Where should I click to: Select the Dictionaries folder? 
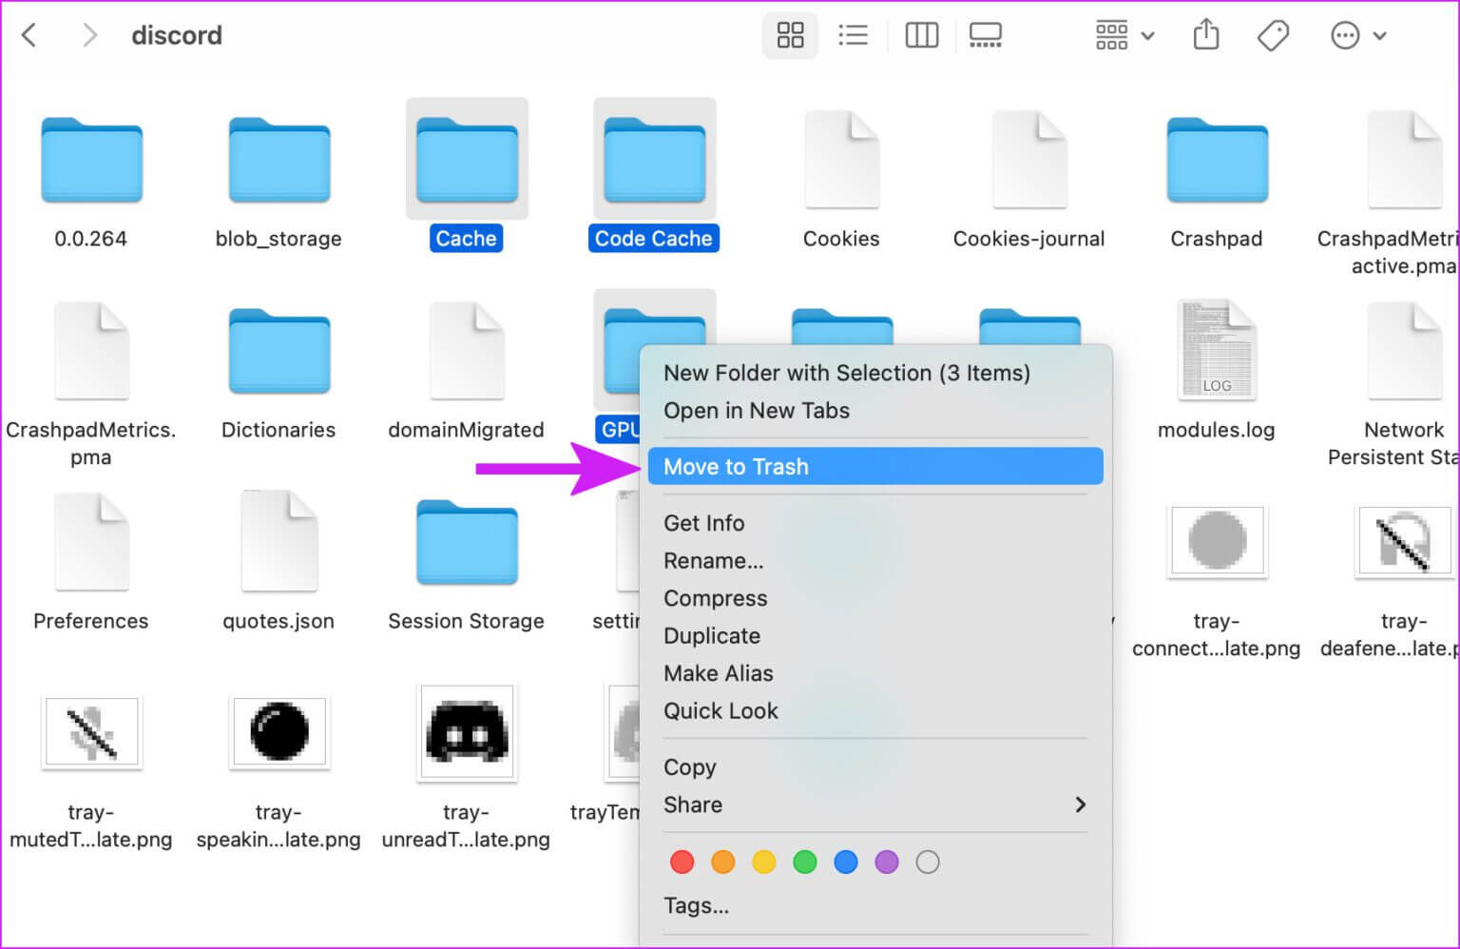(279, 351)
